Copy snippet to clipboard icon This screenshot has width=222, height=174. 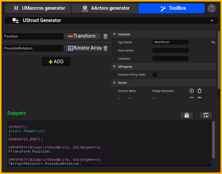(187, 115)
